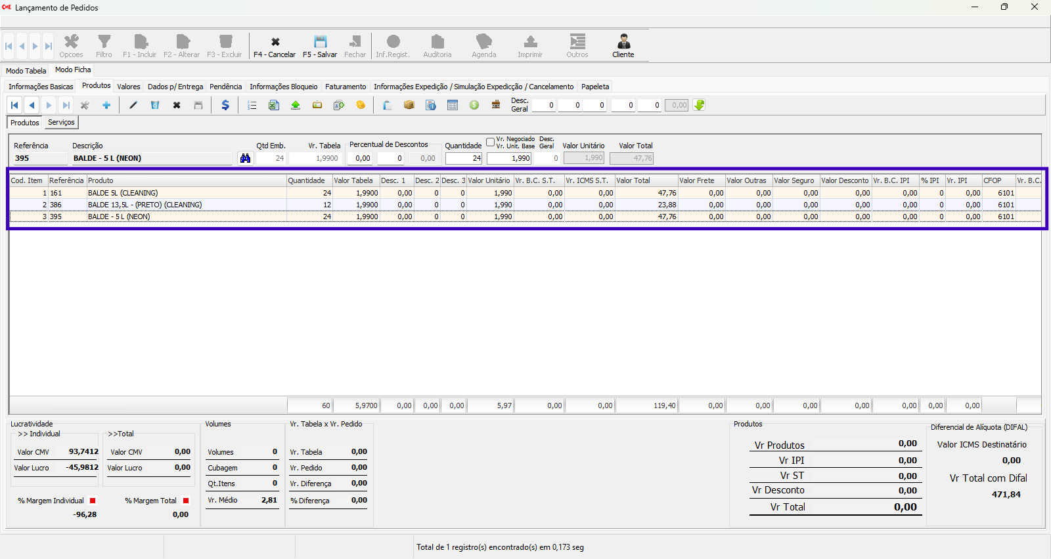Switch to the Valores tab
Screen dimensions: 1051x559
[x=129, y=87]
